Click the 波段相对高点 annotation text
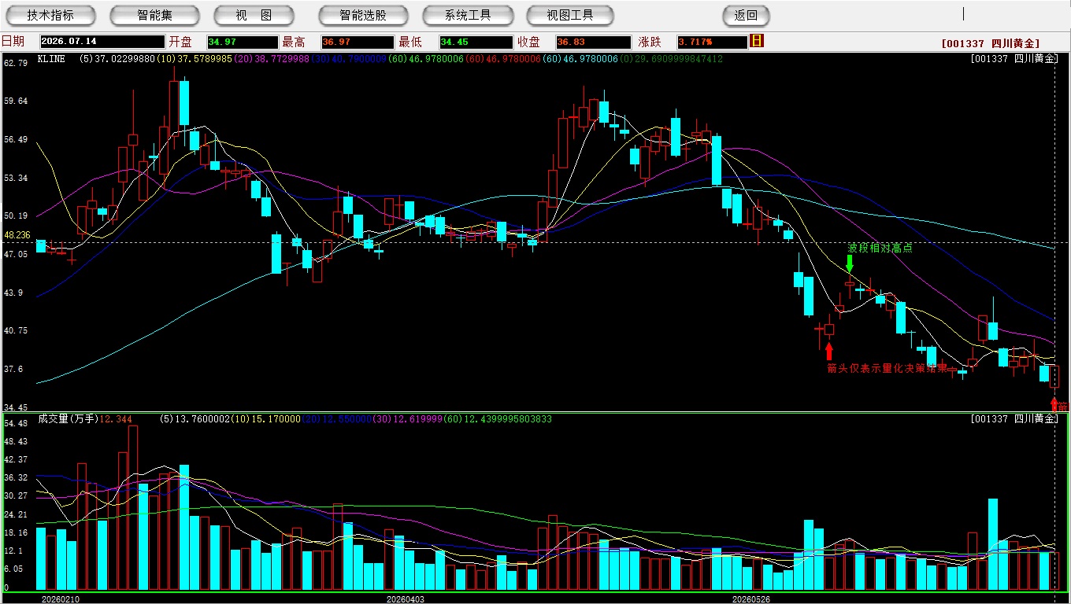 click(880, 248)
